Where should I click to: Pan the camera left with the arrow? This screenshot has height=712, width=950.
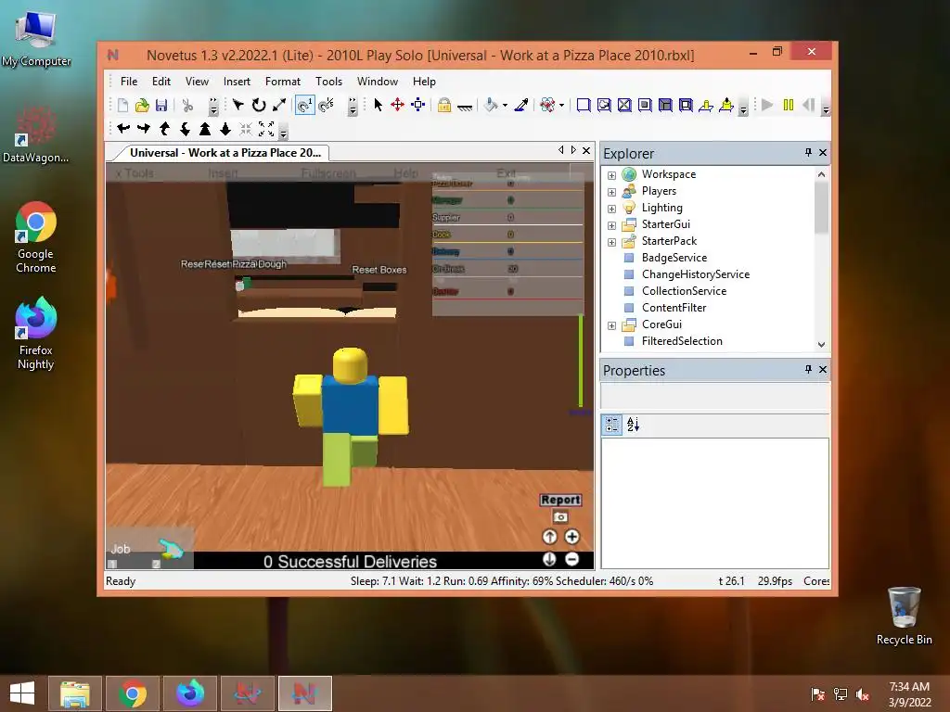(123, 128)
